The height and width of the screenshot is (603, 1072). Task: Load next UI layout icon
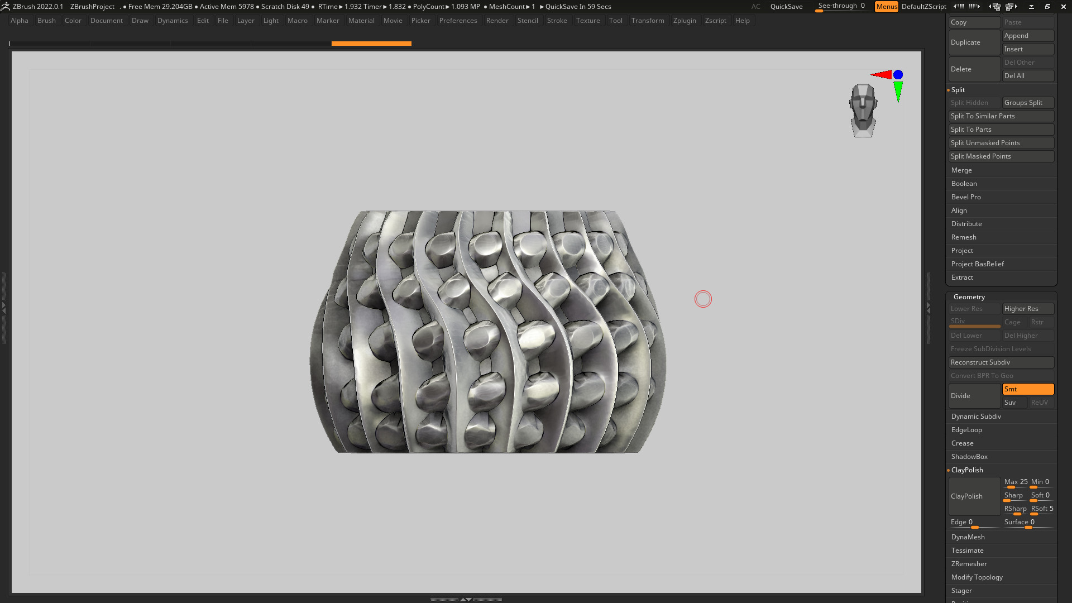tap(1011, 7)
